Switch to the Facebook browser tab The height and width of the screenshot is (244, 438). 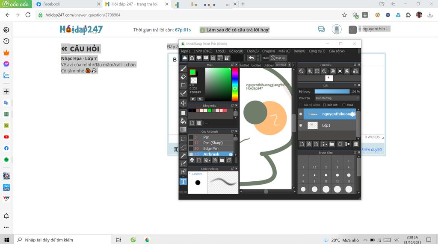coord(68,4)
